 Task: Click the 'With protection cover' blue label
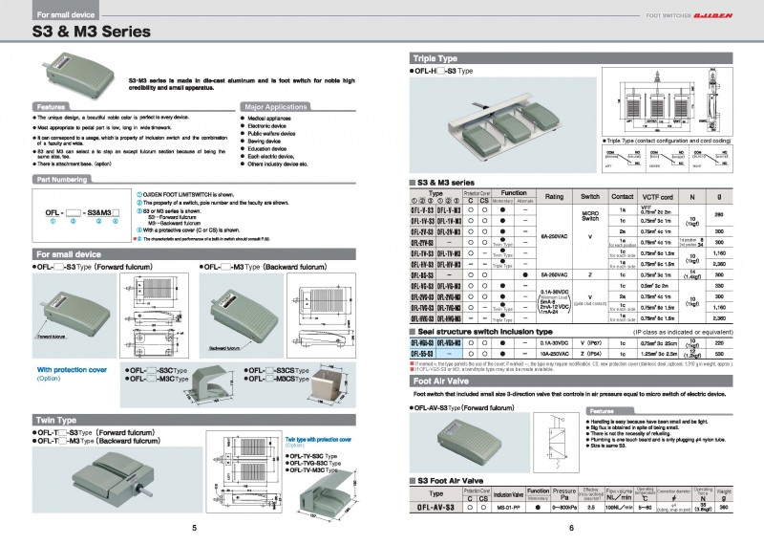[x=72, y=370]
